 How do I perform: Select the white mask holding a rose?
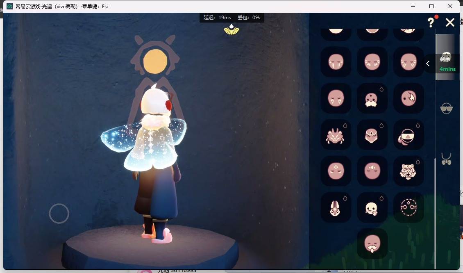pos(372,207)
